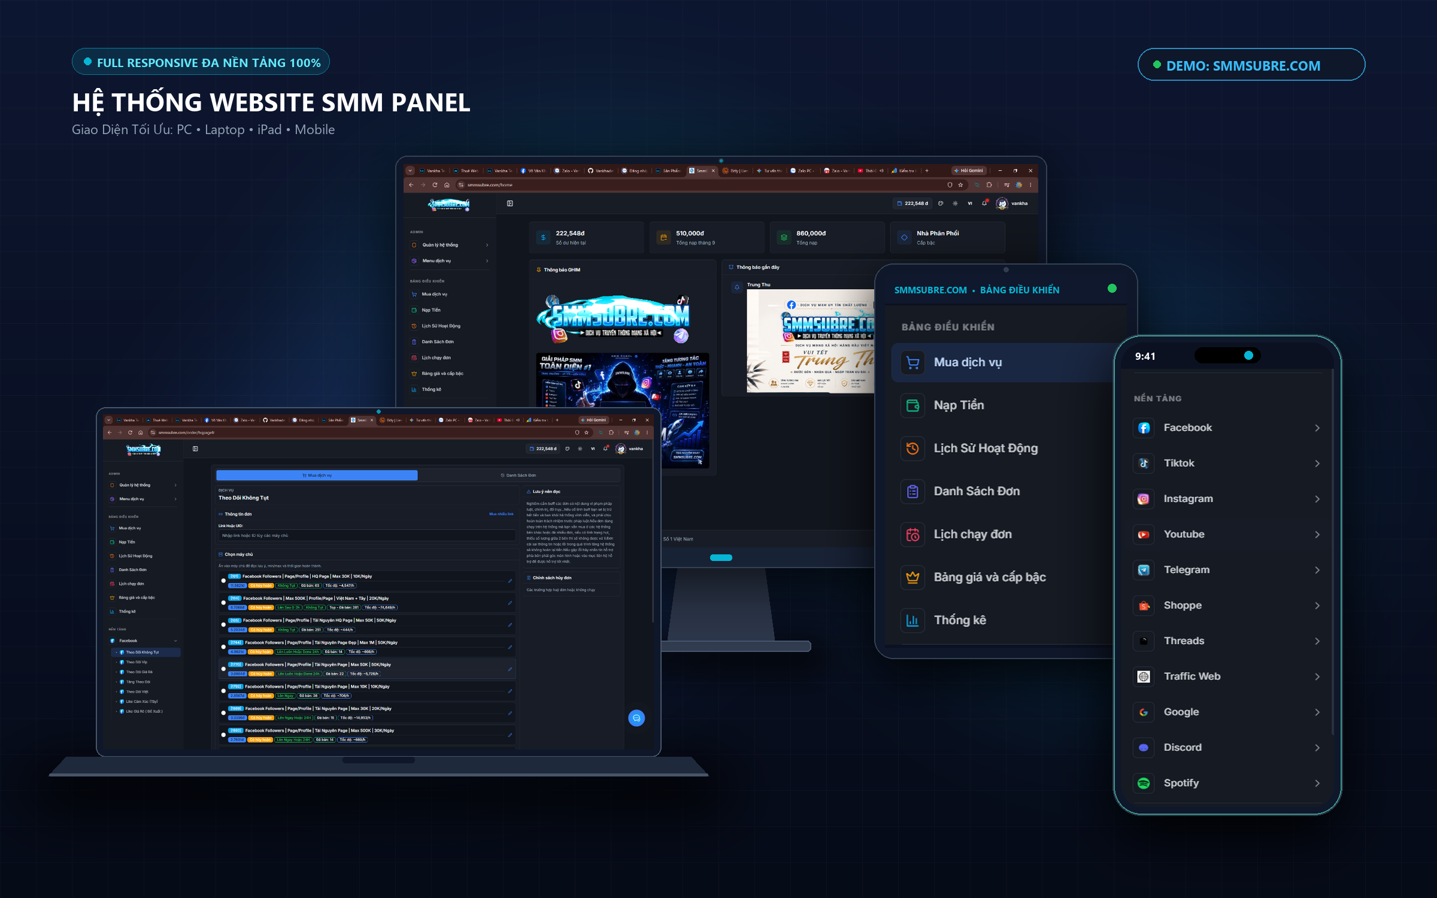Screen dimensions: 1437x898
Task: Tap the Tiktok icon in the phone platform list
Action: (1144, 463)
